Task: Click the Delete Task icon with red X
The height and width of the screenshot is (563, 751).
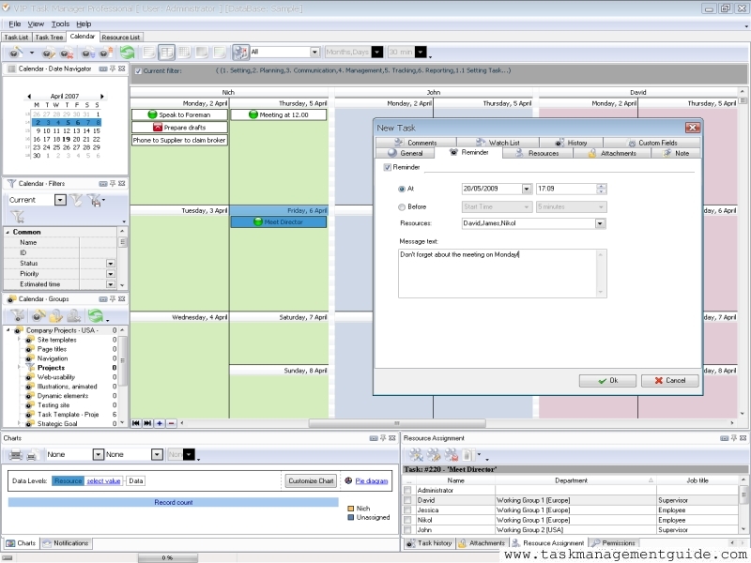Action: click(x=67, y=53)
